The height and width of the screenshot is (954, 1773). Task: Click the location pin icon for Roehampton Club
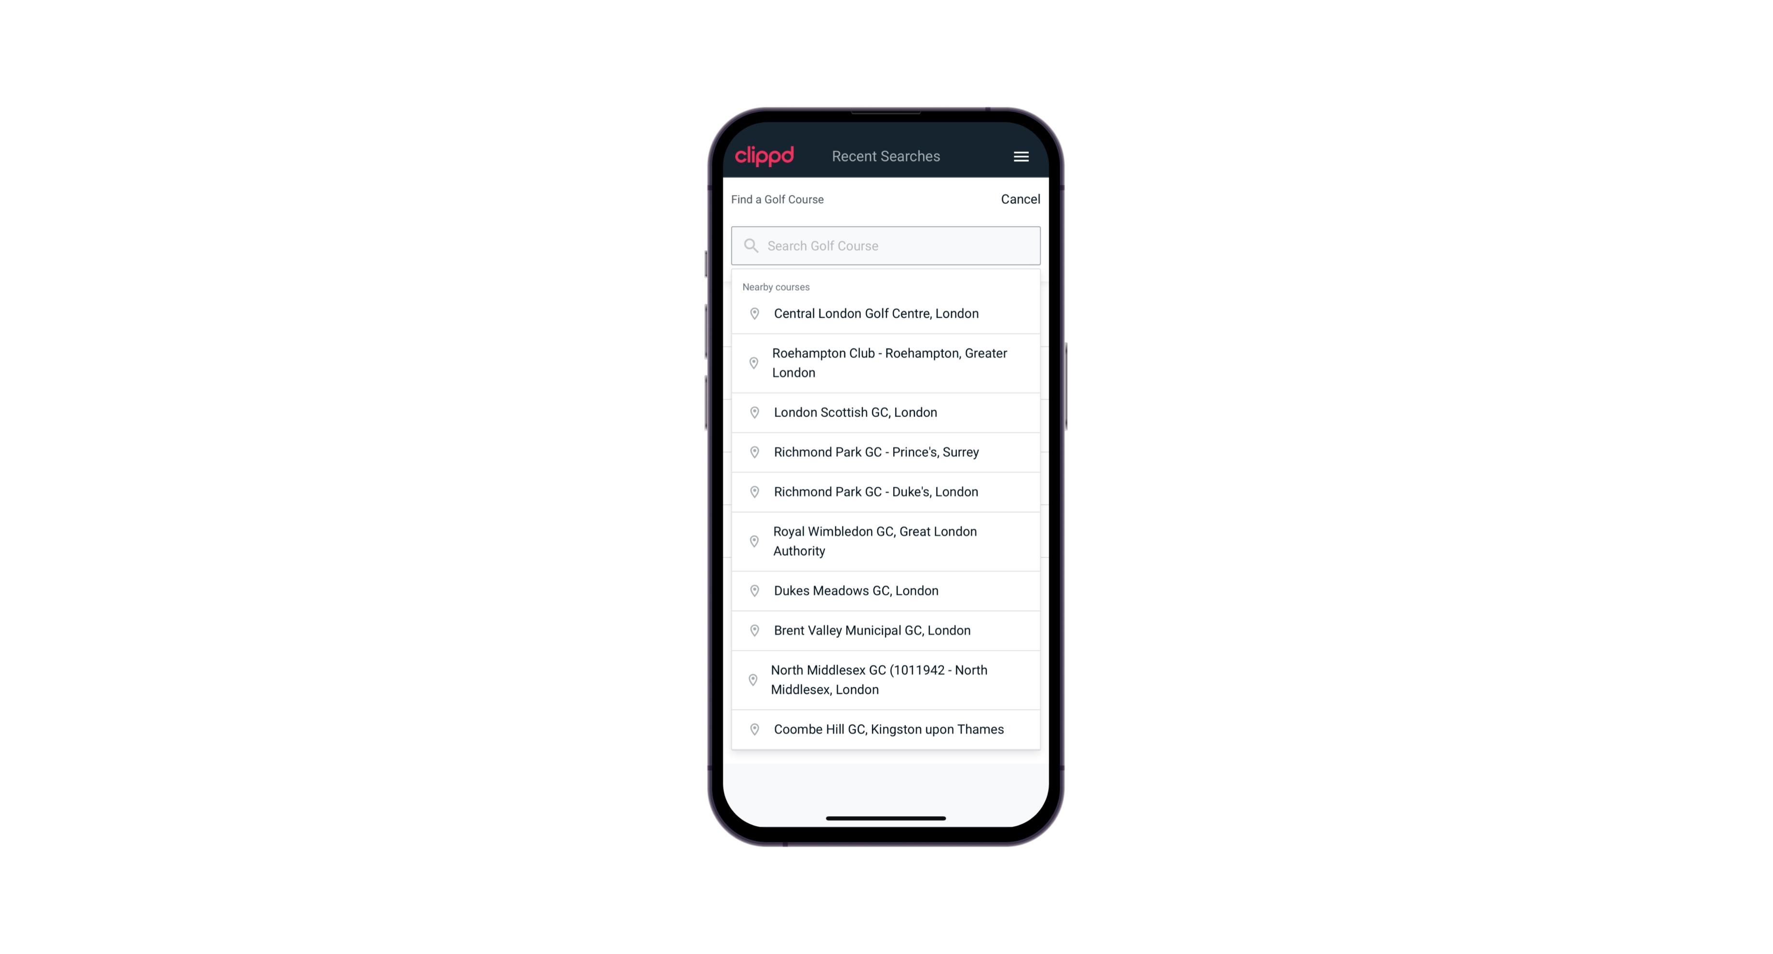[752, 363]
